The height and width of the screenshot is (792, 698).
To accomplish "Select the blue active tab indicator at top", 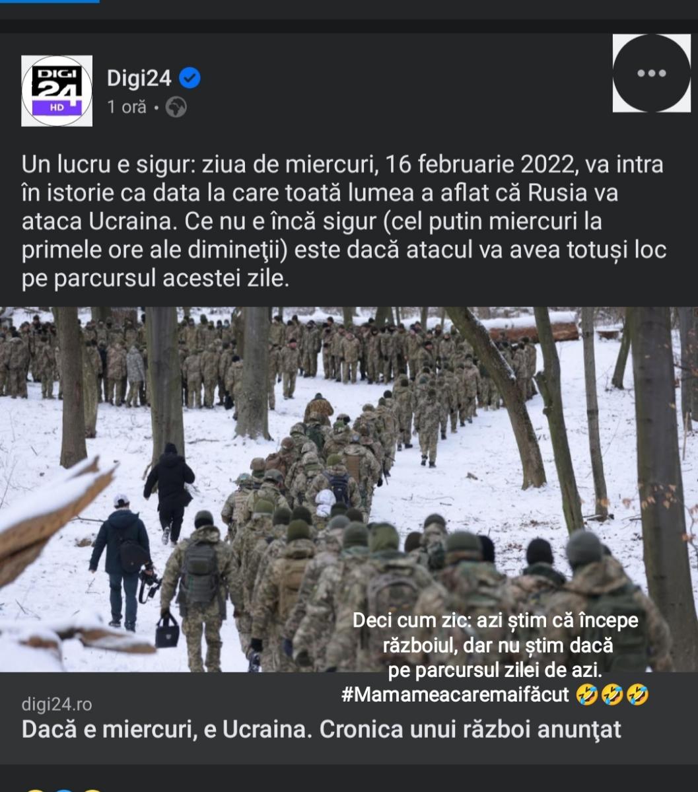I will pos(50,1).
